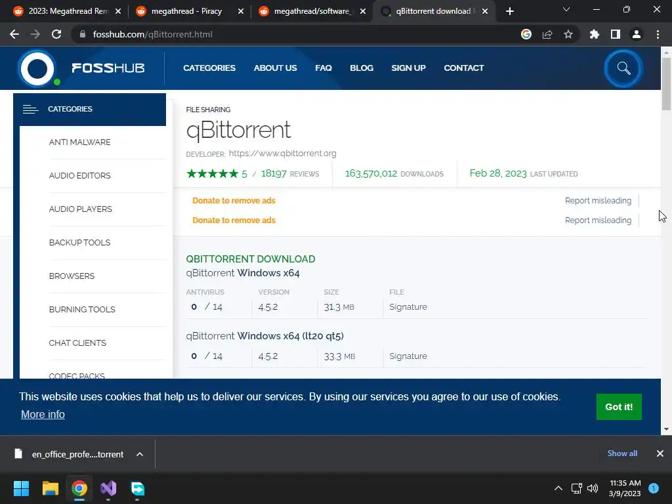Open a new tab with the plus button
The image size is (672, 504).
(509, 11)
